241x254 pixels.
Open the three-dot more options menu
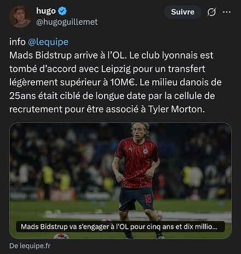(x=227, y=12)
